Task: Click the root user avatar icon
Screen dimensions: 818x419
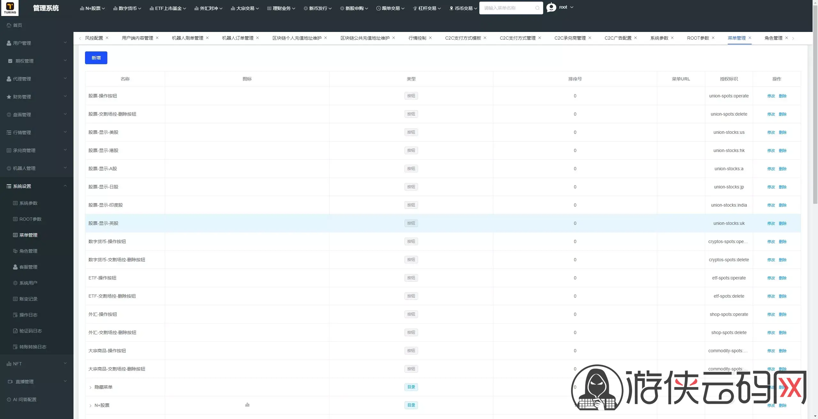Action: pyautogui.click(x=551, y=7)
